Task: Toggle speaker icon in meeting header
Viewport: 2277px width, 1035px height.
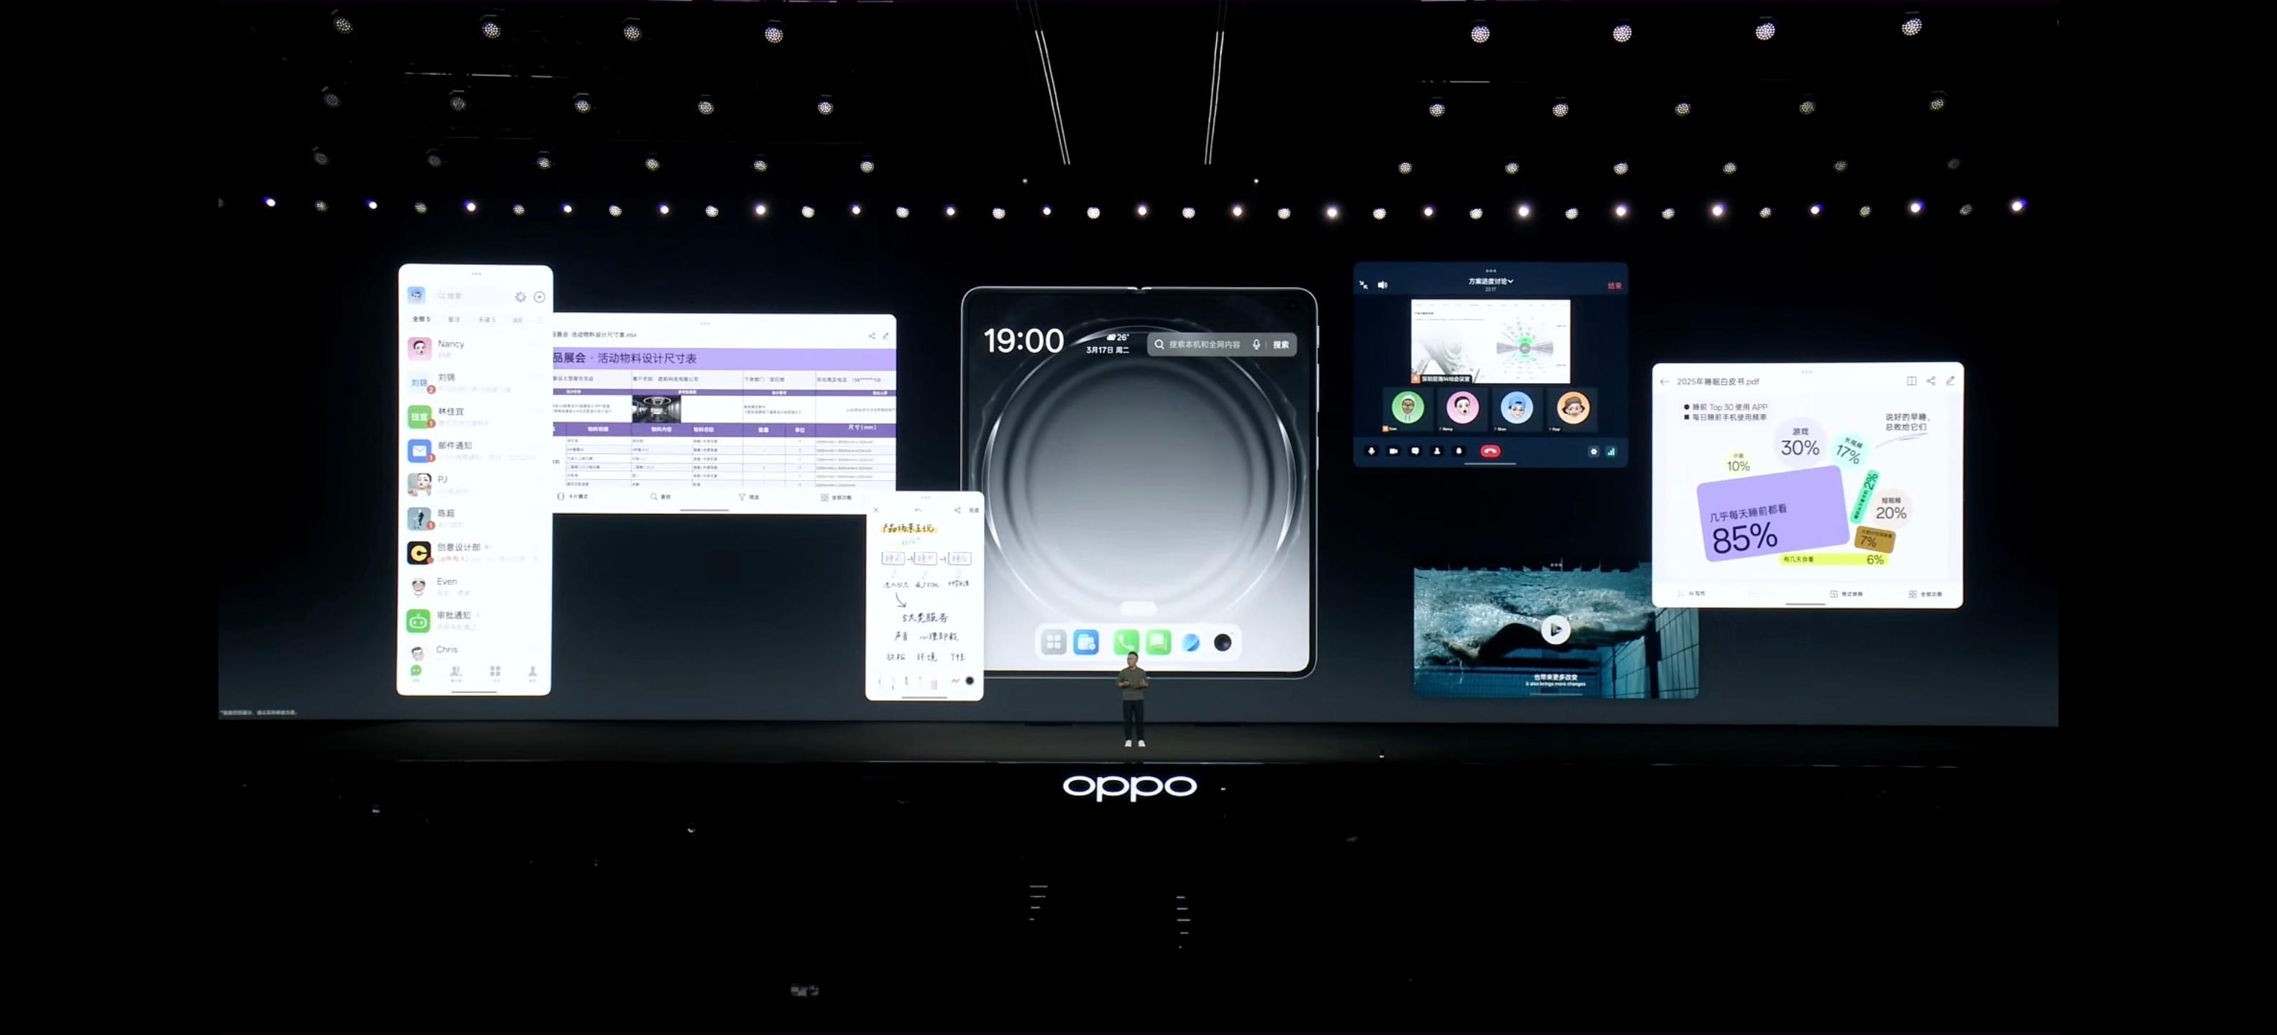Action: point(1382,285)
